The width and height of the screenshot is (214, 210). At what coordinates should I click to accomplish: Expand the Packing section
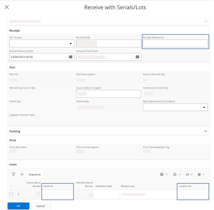205,131
